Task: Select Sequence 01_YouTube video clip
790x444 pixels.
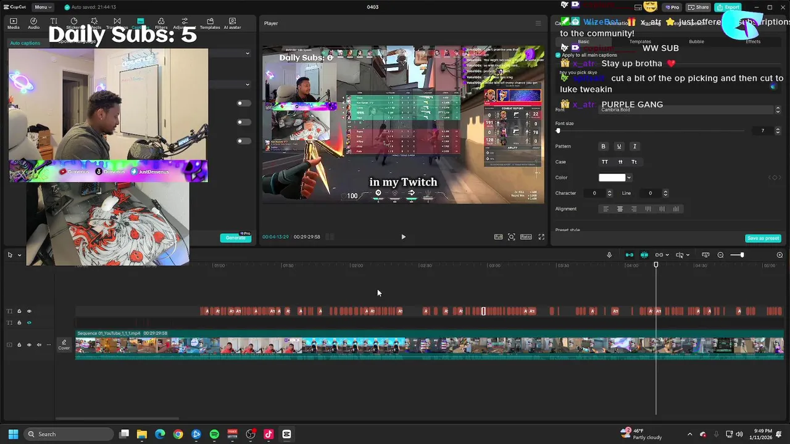Action: tap(430, 345)
